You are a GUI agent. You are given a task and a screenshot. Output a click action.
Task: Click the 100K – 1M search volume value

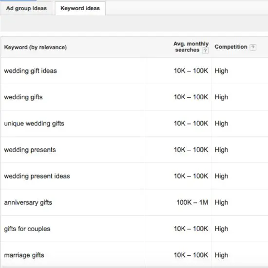click(x=192, y=202)
